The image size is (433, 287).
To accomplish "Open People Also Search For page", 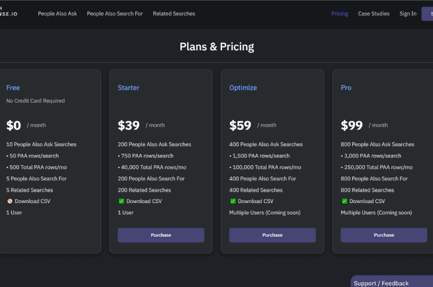I will click(x=115, y=14).
